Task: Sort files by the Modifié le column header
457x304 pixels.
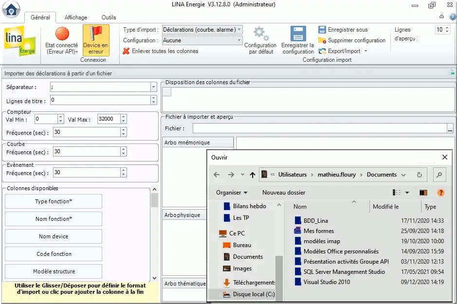Action: pyautogui.click(x=385, y=206)
